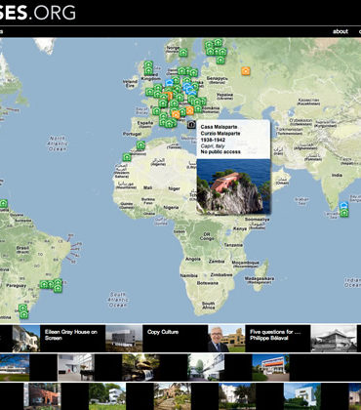This screenshot has height=410, width=361.
Task: Open Five questions for Philippe Bélaval article
Action: tap(275, 335)
